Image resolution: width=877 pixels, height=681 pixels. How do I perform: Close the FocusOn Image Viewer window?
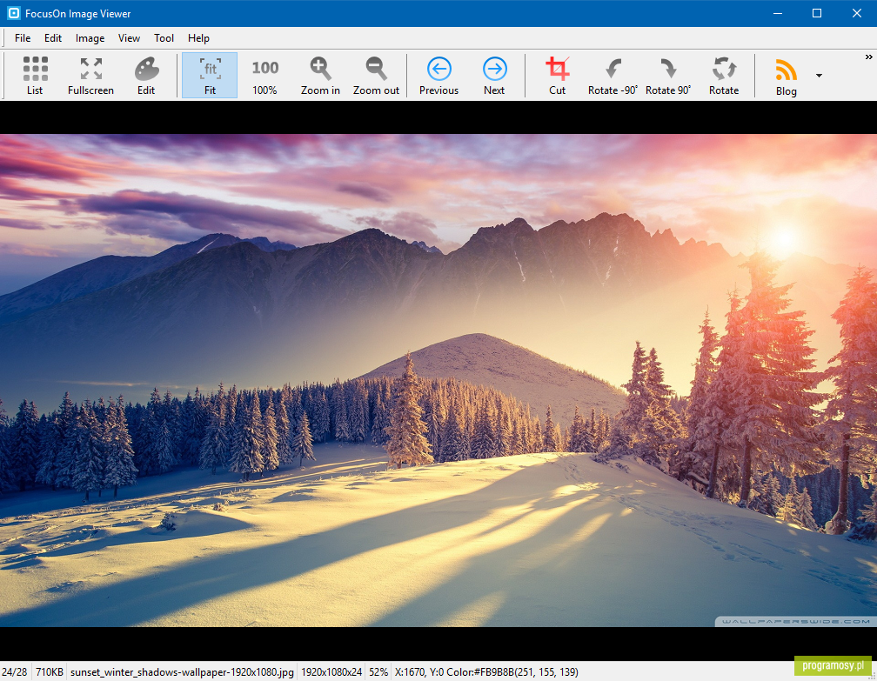857,13
